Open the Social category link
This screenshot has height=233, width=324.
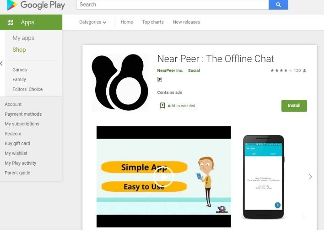(x=194, y=70)
